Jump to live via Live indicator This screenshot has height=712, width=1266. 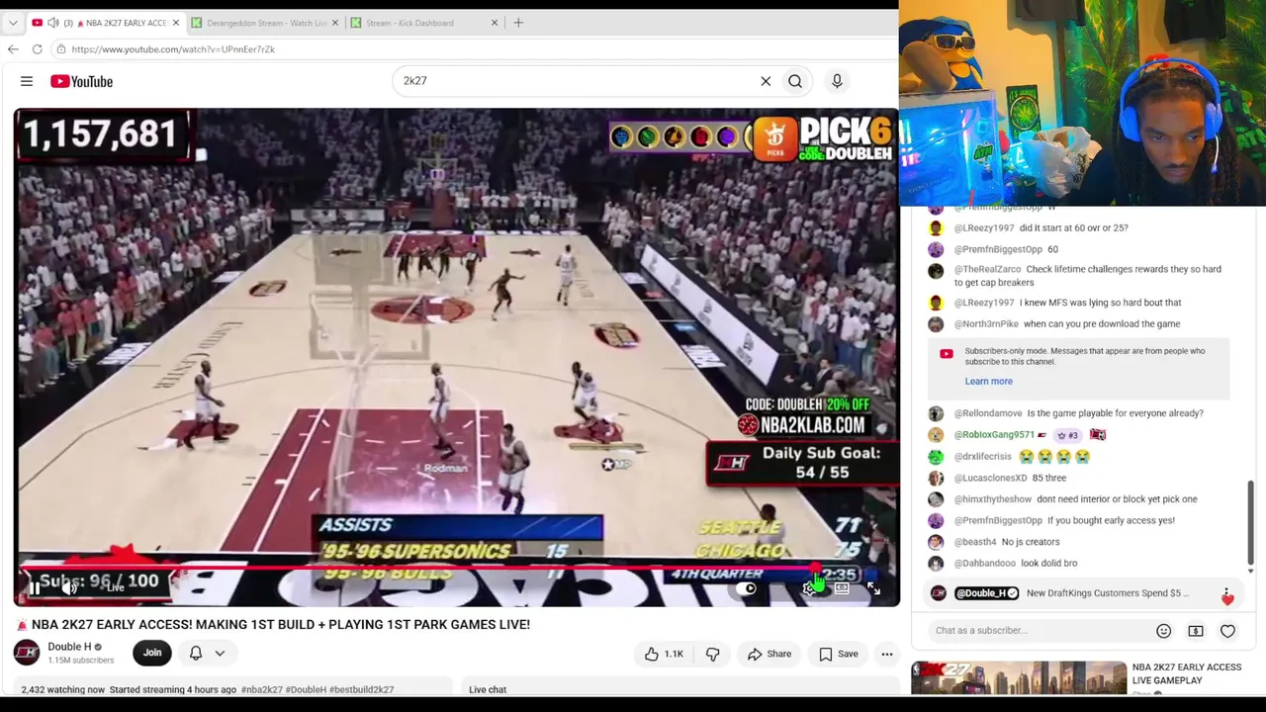click(114, 588)
